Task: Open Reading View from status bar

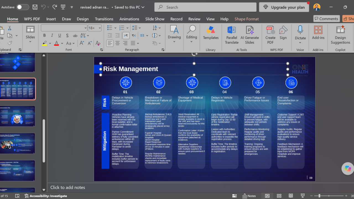Action: [x=291, y=196]
